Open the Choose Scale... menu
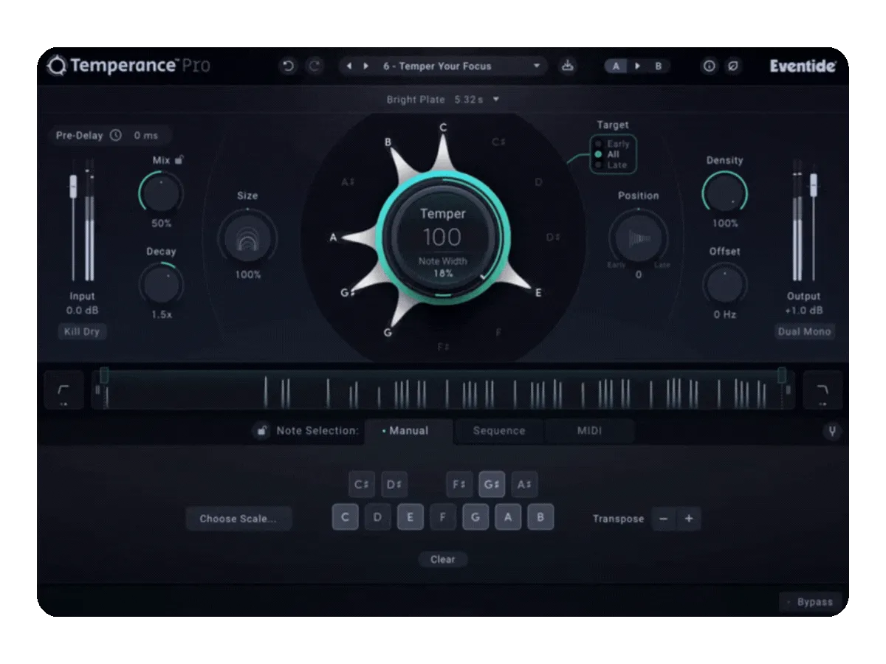 (x=238, y=519)
